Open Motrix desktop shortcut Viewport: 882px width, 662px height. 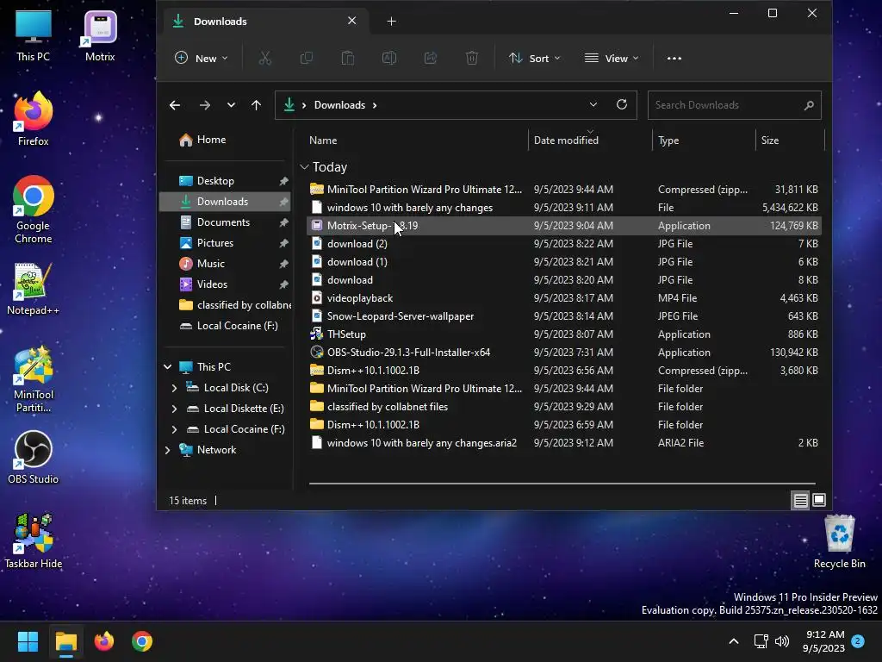100,34
